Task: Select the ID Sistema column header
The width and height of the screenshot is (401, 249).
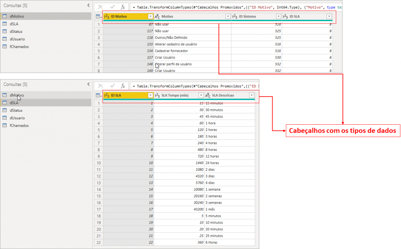Action: (256, 16)
